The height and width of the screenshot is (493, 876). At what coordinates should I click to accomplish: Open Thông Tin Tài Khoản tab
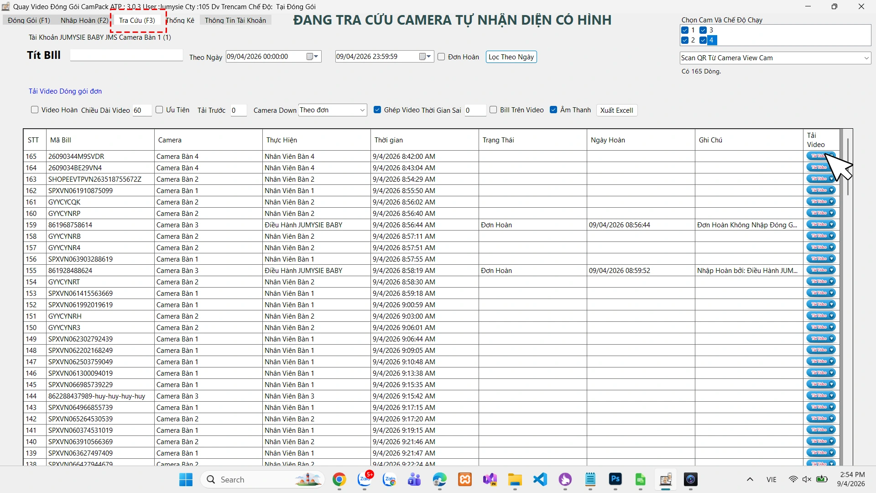click(x=235, y=20)
